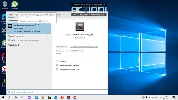Open the Mail app from the taskbar
Viewport: 178px width, 100px height.
coord(56,97)
